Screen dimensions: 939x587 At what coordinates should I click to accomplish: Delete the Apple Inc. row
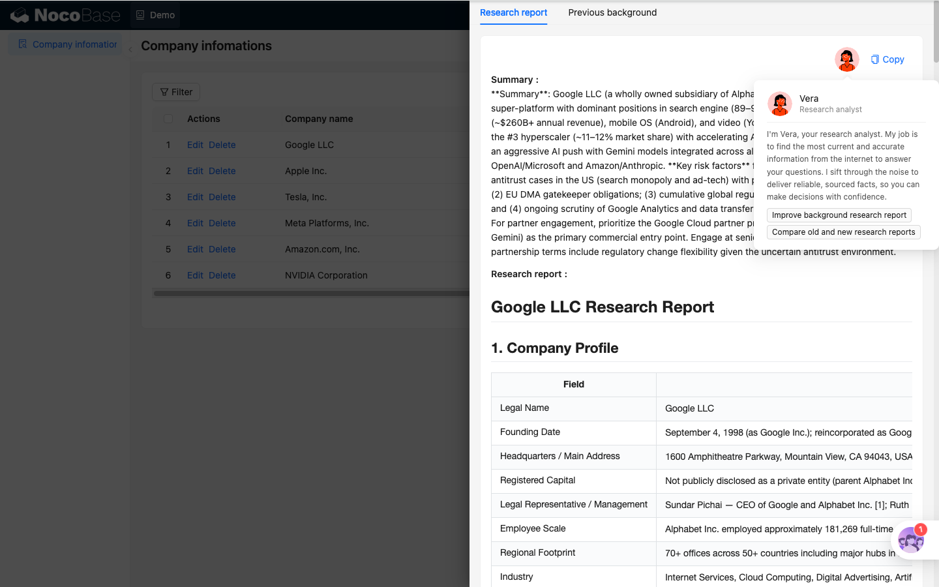coord(222,171)
